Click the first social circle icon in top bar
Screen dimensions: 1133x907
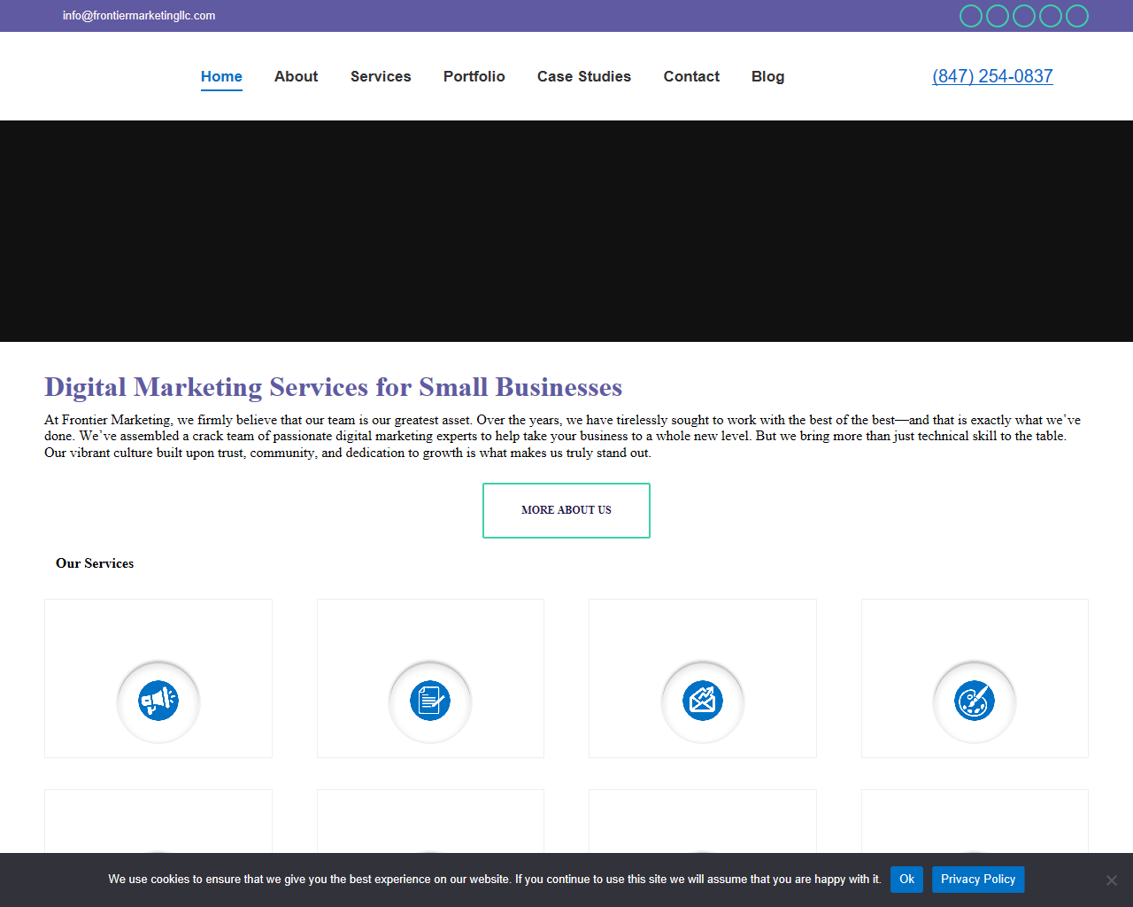[x=971, y=16]
